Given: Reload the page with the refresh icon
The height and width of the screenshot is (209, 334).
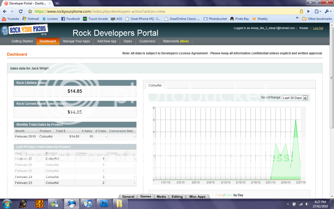Looking at the screenshot, I should coord(21,11).
